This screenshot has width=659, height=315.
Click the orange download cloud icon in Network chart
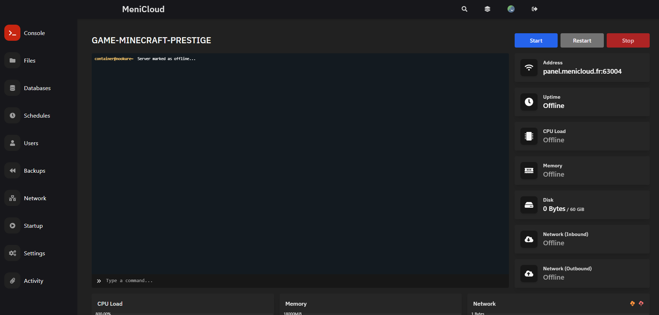pos(632,304)
